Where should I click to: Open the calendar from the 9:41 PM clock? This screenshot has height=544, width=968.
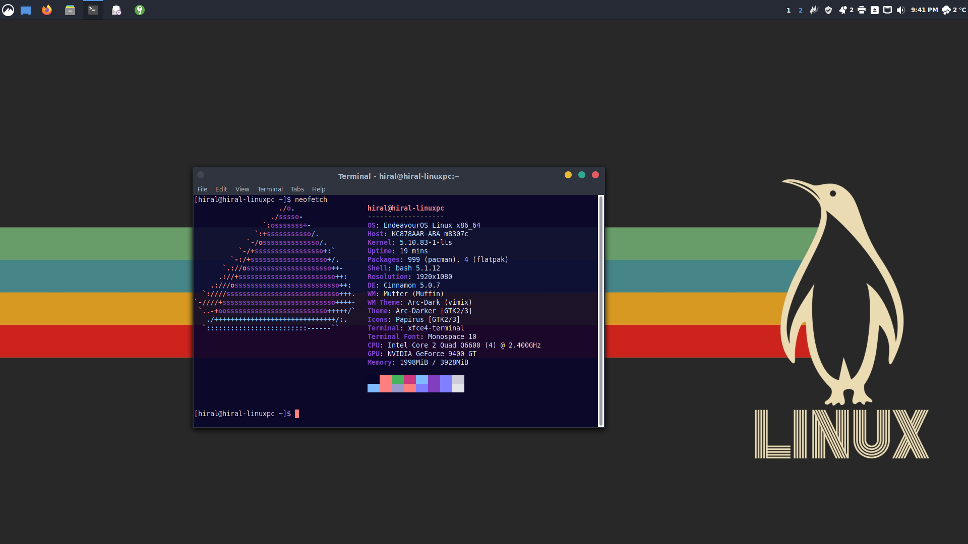[x=924, y=10]
